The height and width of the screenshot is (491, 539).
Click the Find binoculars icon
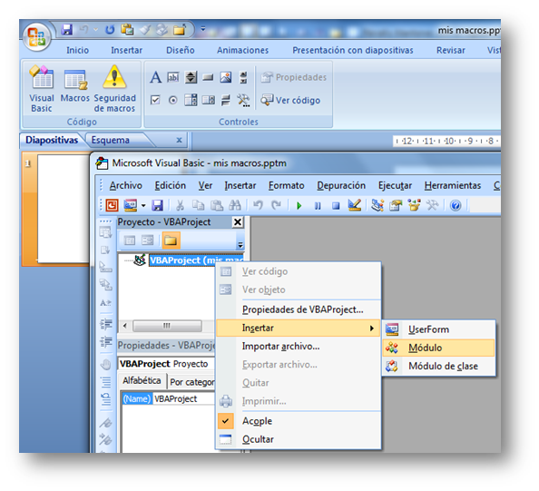pyautogui.click(x=235, y=205)
